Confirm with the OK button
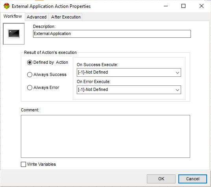This screenshot has height=187, width=211. pyautogui.click(x=161, y=179)
